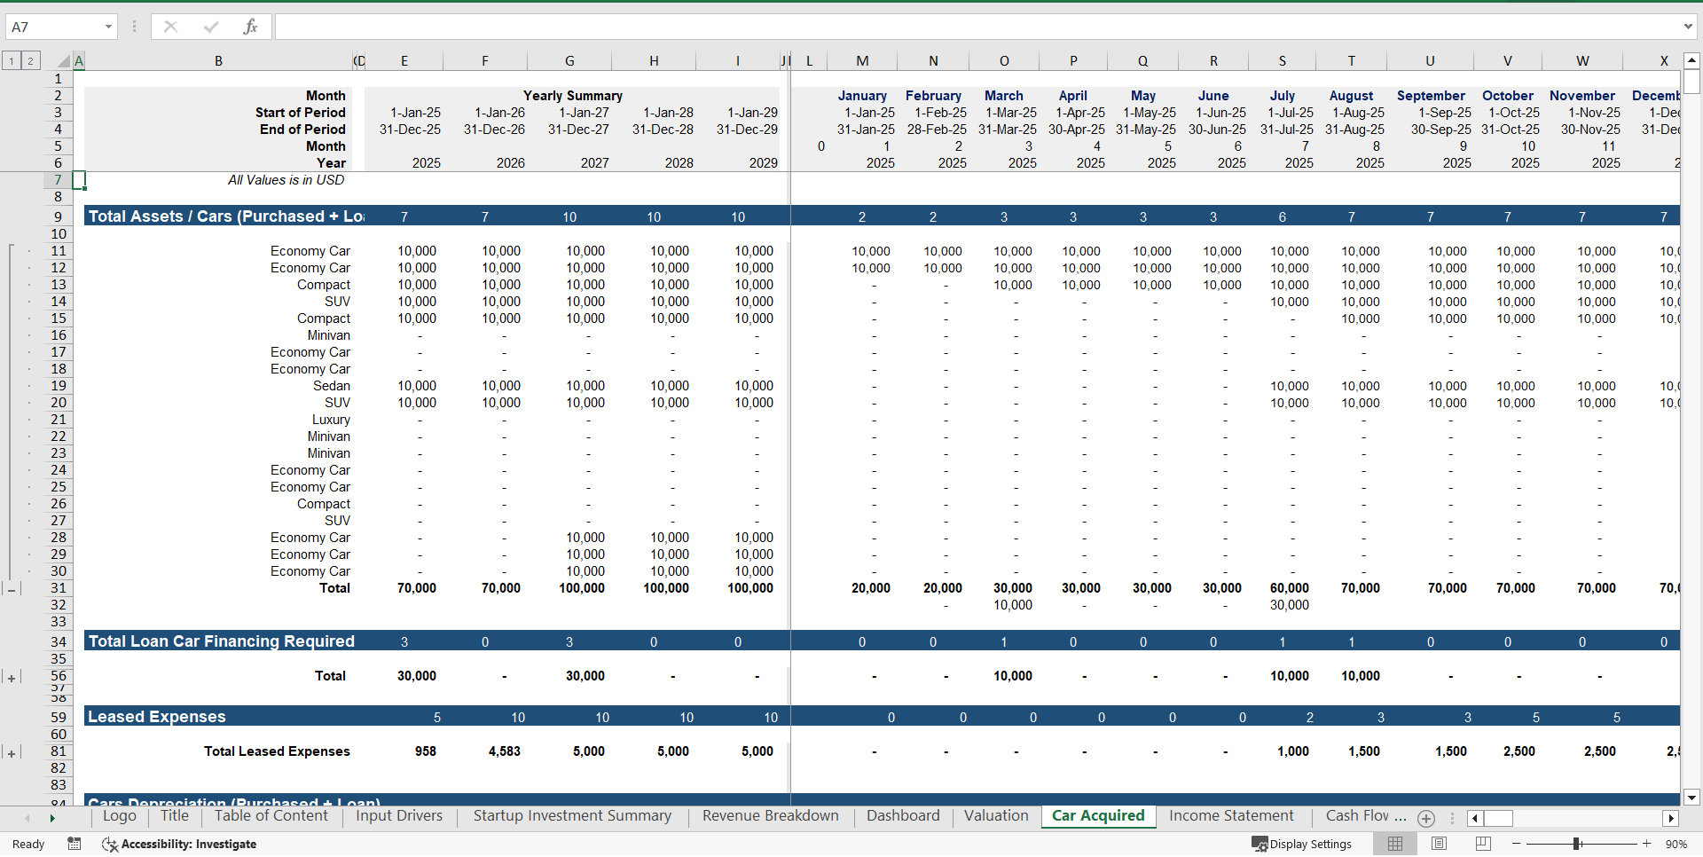
Task: Click vertical scrollbar up arrow
Action: click(1691, 60)
